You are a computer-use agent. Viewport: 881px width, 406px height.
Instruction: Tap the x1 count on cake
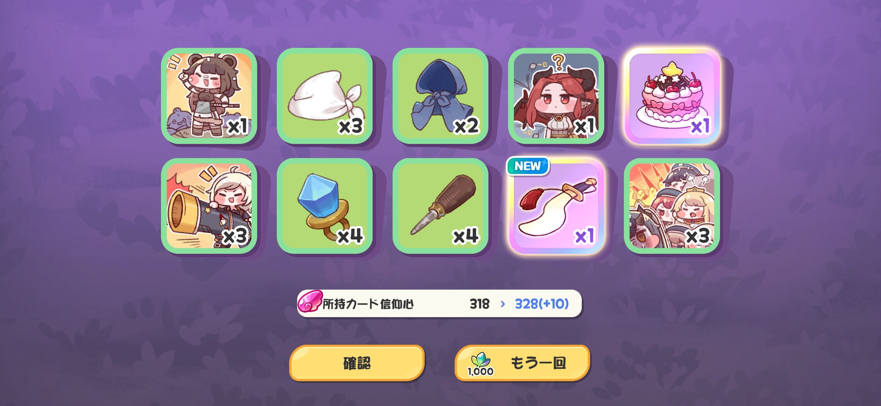700,126
